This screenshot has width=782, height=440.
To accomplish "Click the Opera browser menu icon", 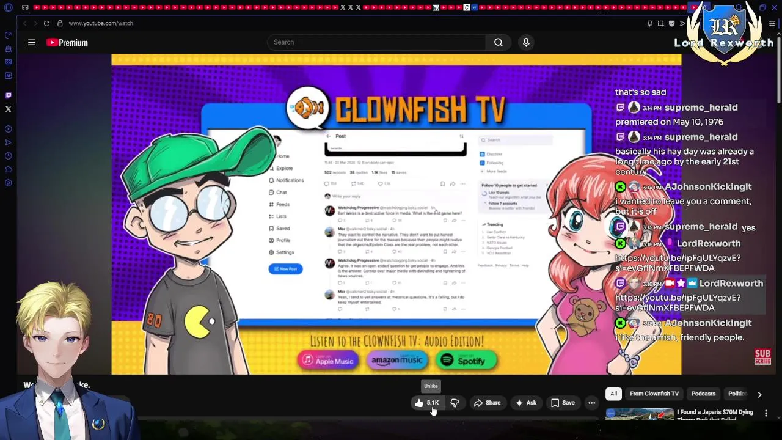I will [9, 8].
